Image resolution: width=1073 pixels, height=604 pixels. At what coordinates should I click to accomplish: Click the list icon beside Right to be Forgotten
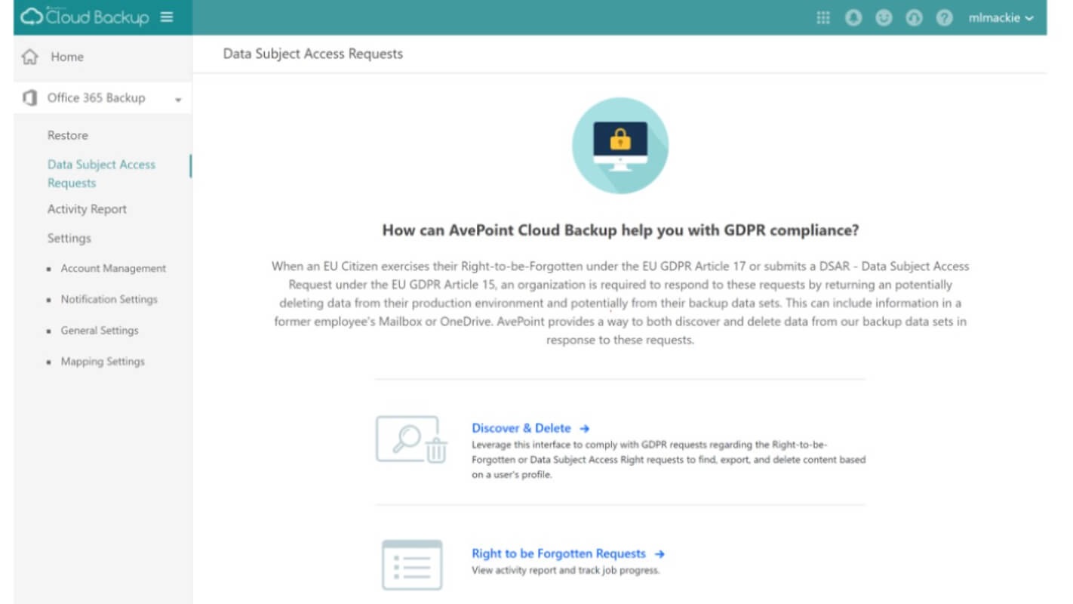[x=412, y=565]
